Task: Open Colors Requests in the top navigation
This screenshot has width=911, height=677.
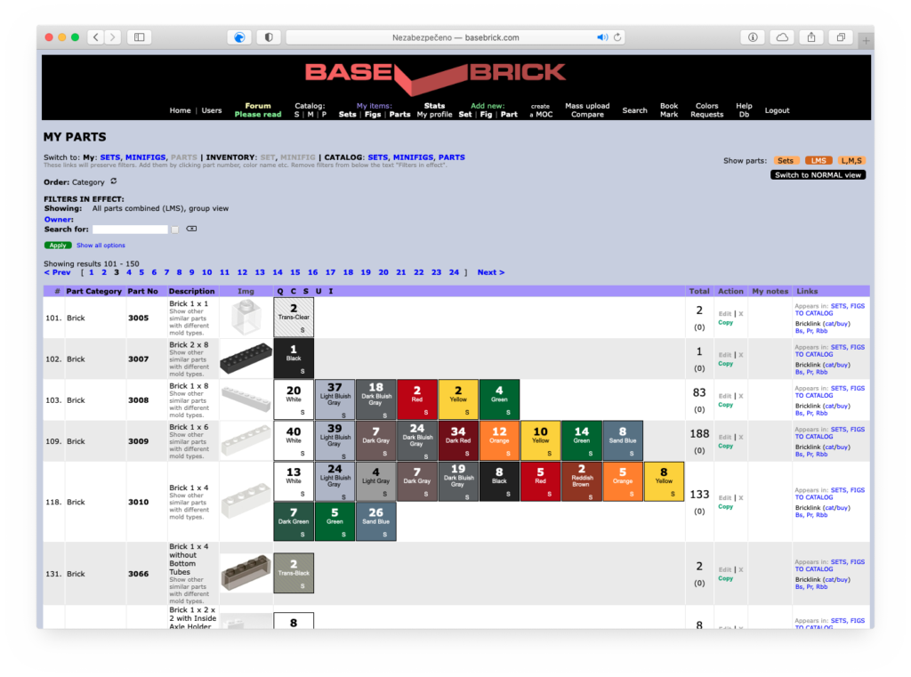Action: click(x=706, y=110)
